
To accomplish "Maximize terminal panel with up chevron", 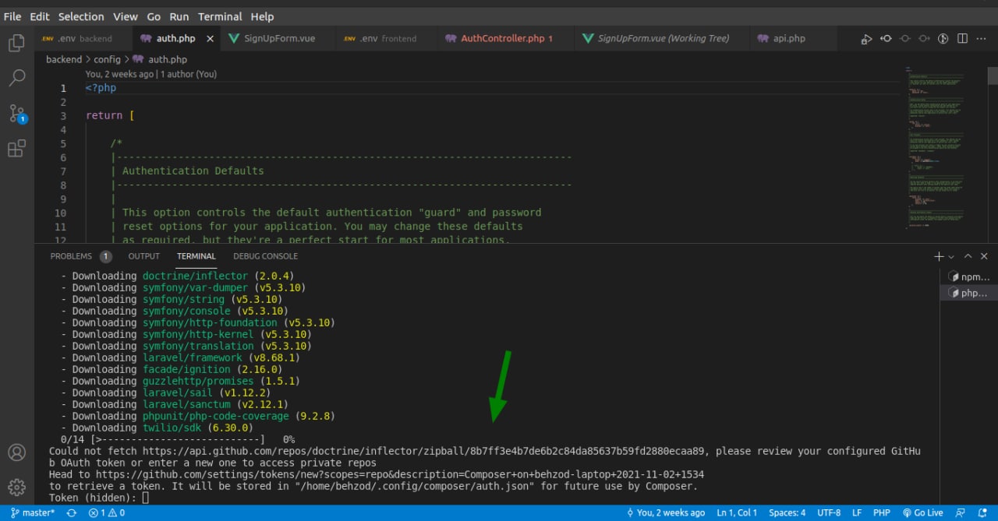I will pos(968,256).
